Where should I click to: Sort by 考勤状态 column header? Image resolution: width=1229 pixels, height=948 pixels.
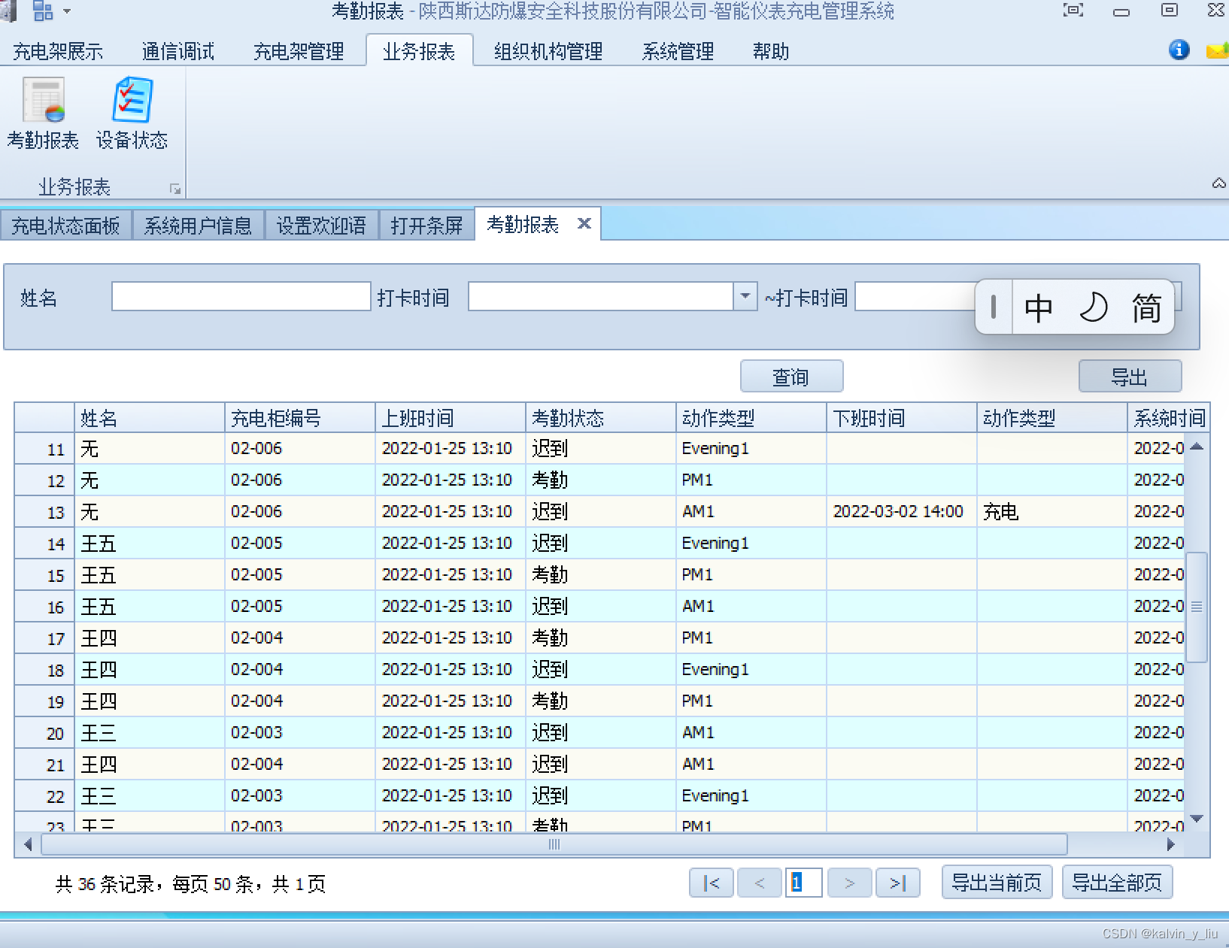[x=601, y=418]
